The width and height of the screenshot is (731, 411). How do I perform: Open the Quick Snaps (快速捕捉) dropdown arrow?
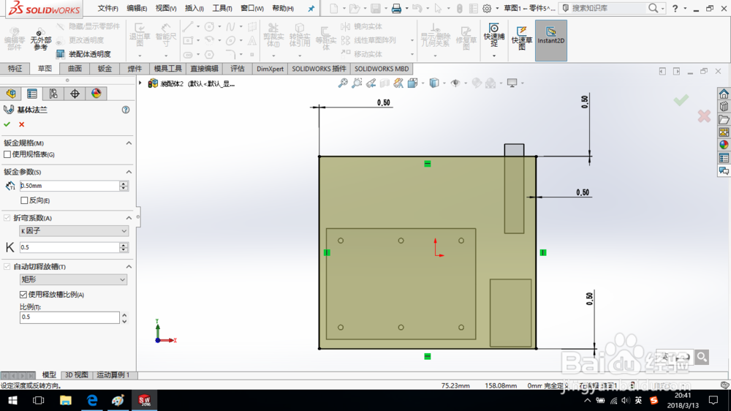pos(493,56)
